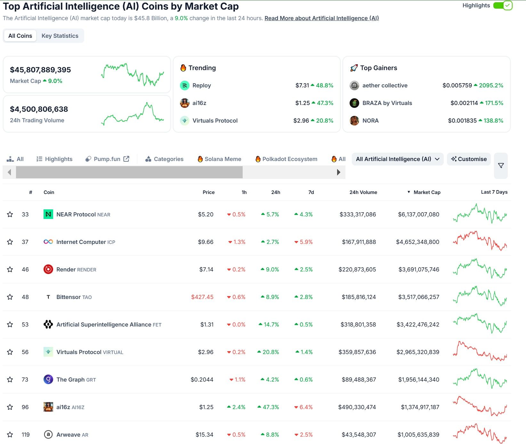Screen dimensions: 526x444
Task: Click the Top Gainers rocket icon
Action: coord(354,68)
